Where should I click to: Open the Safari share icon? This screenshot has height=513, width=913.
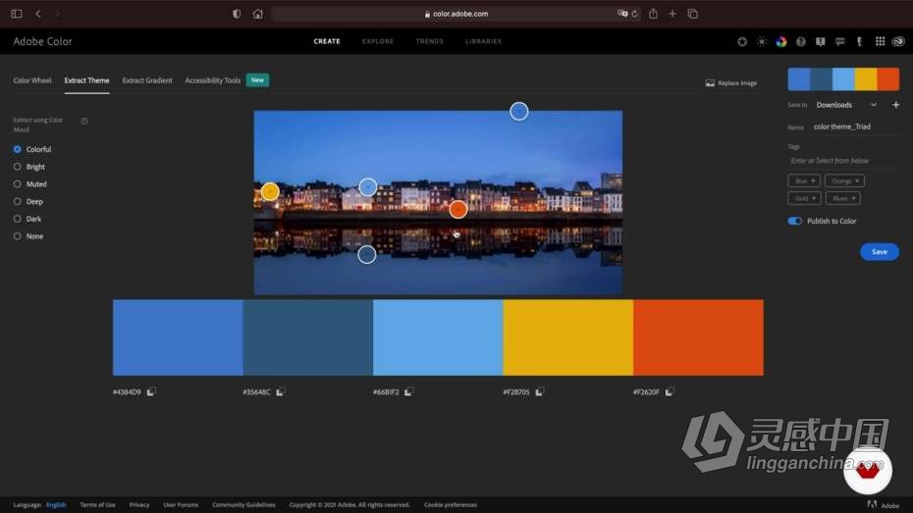[653, 14]
